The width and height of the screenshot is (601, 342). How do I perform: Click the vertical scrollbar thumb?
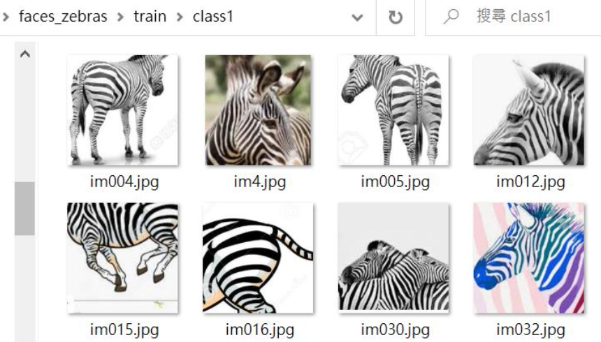[25, 208]
